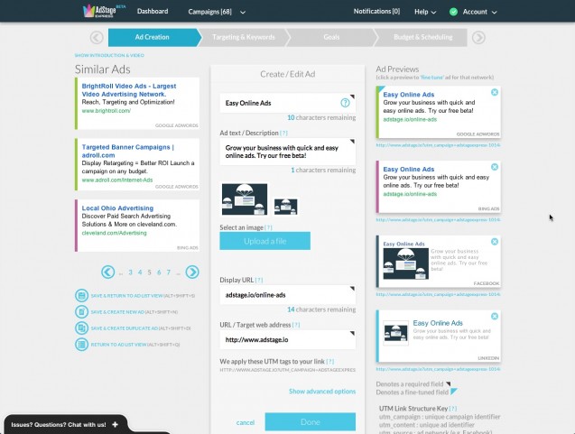Remove the Facebook ad preview
This screenshot has height=434, width=575.
click(495, 242)
